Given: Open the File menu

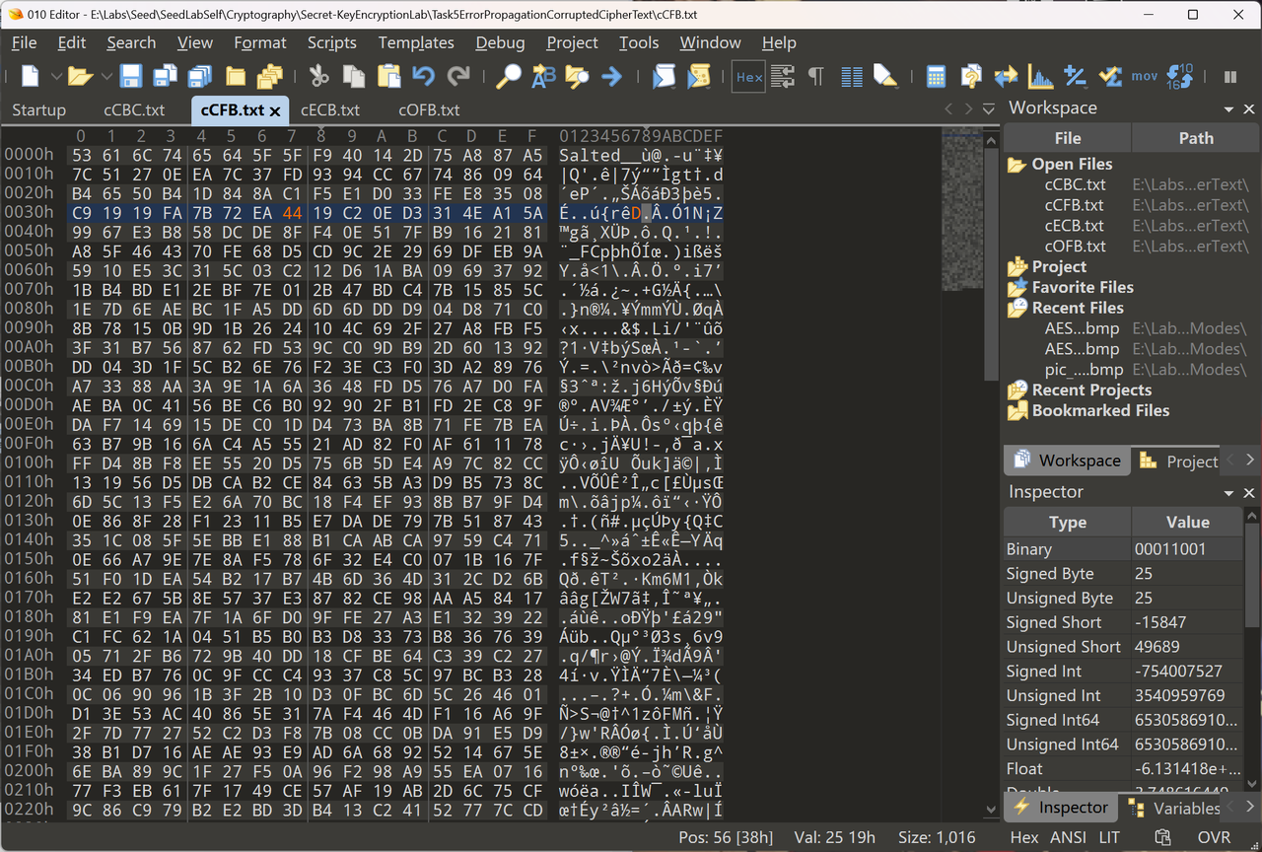Looking at the screenshot, I should (24, 42).
